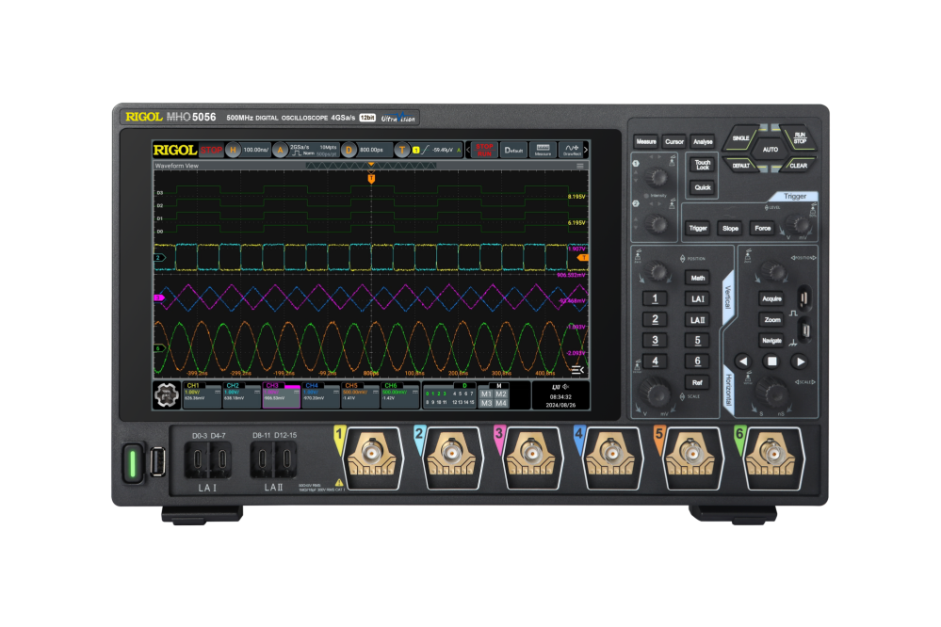The image size is (941, 627).
Task: Tap the DrawRect waveform icon
Action: click(x=571, y=150)
